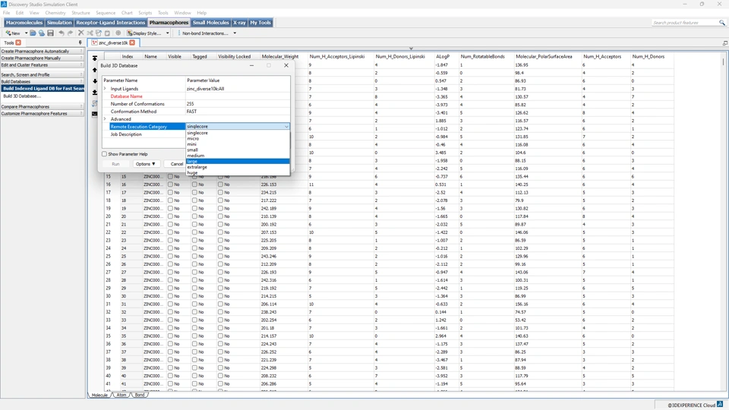This screenshot has height=410, width=729.
Task: Click the move-to-bottom arrow icon in the table
Action: click(95, 92)
